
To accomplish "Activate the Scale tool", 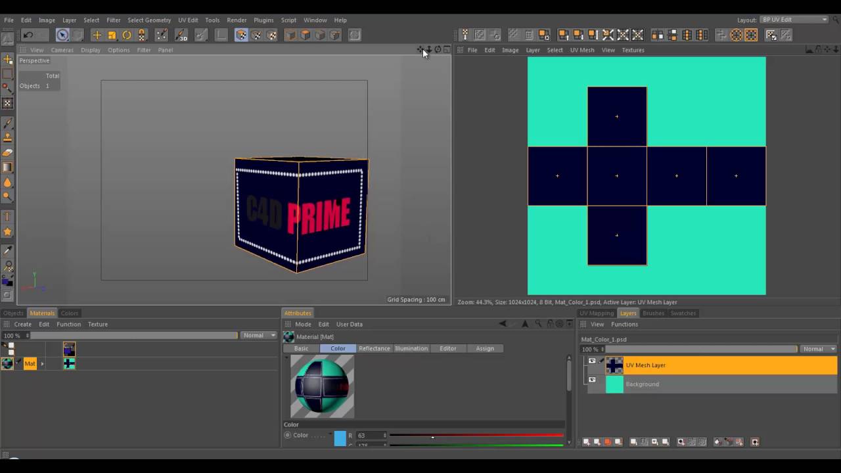I will pyautogui.click(x=112, y=35).
